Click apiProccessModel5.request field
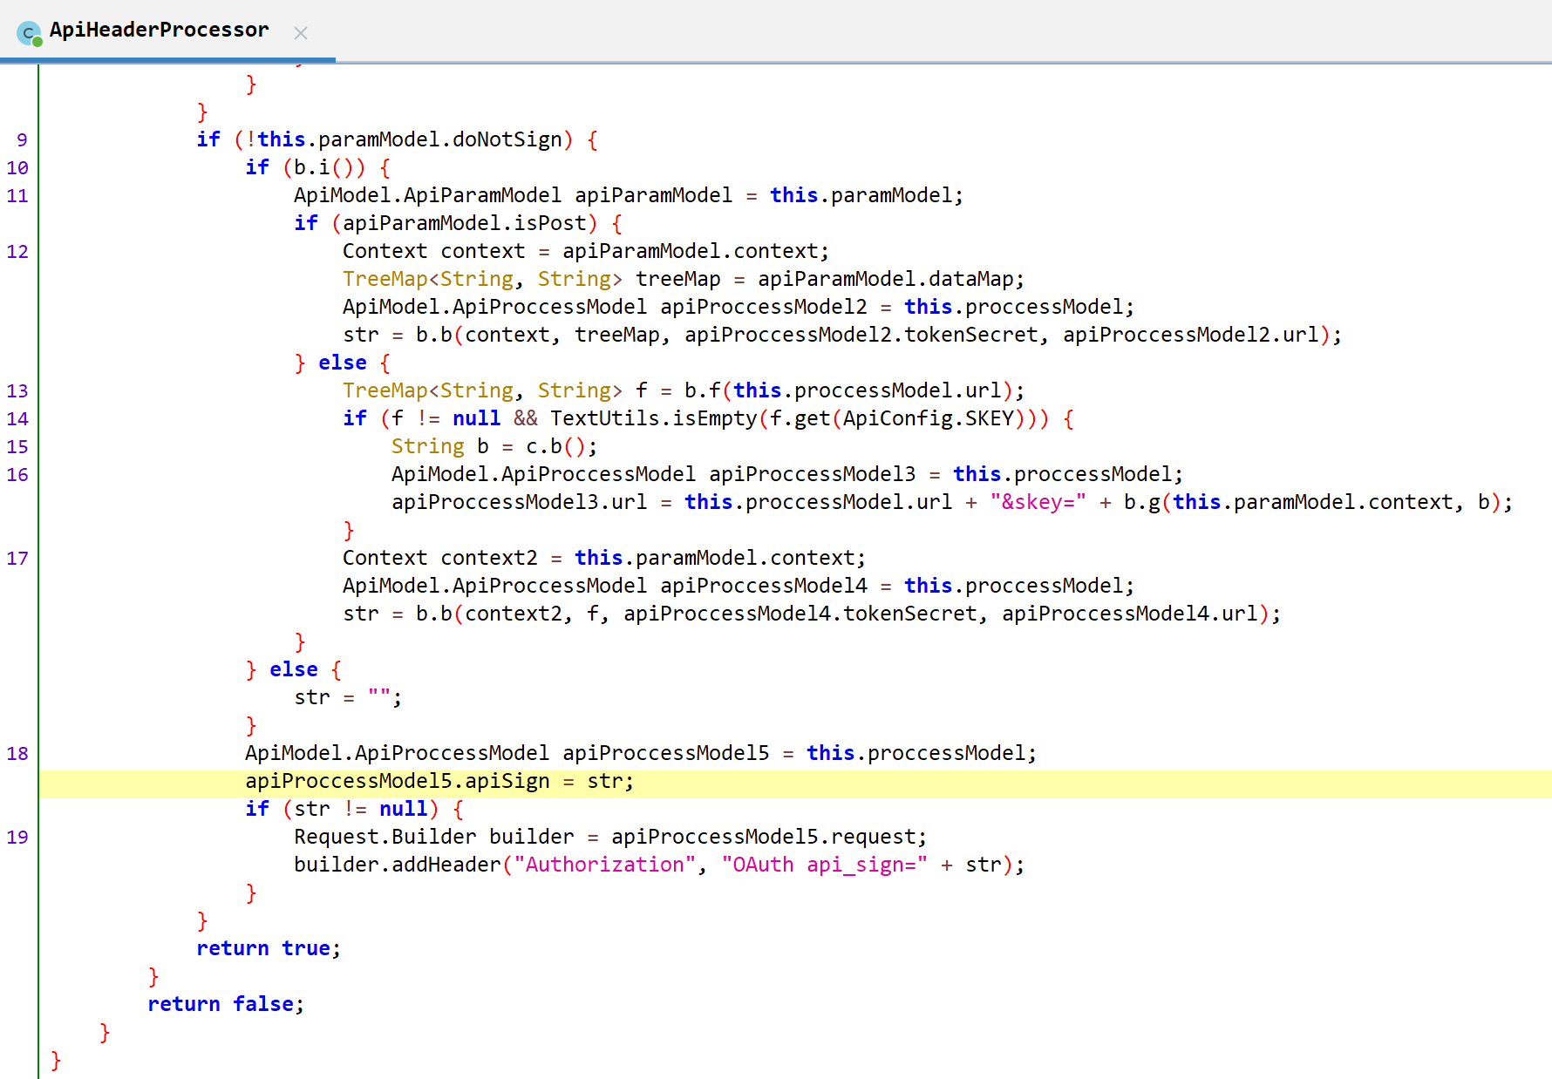This screenshot has height=1079, width=1552. click(x=764, y=837)
